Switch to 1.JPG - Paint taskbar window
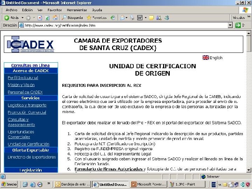The width and height of the screenshot is (252, 189). [x=187, y=184]
